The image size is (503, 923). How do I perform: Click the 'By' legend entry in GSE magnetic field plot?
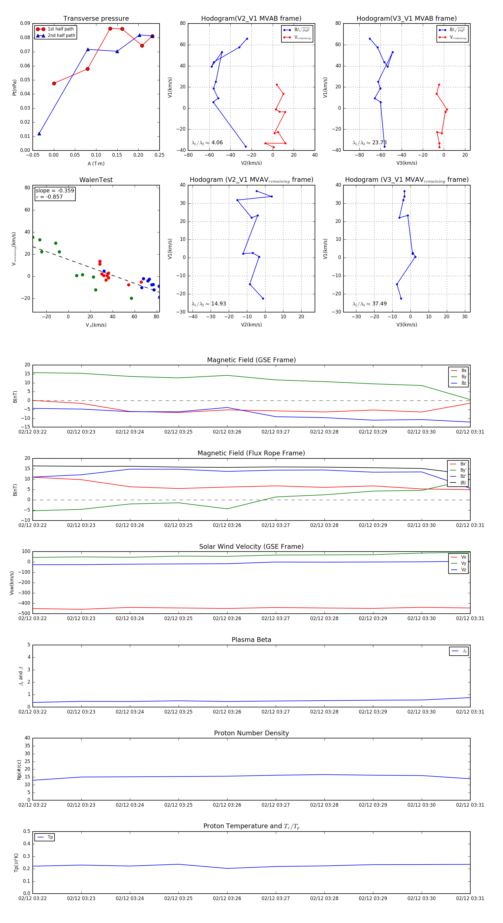coord(459,376)
